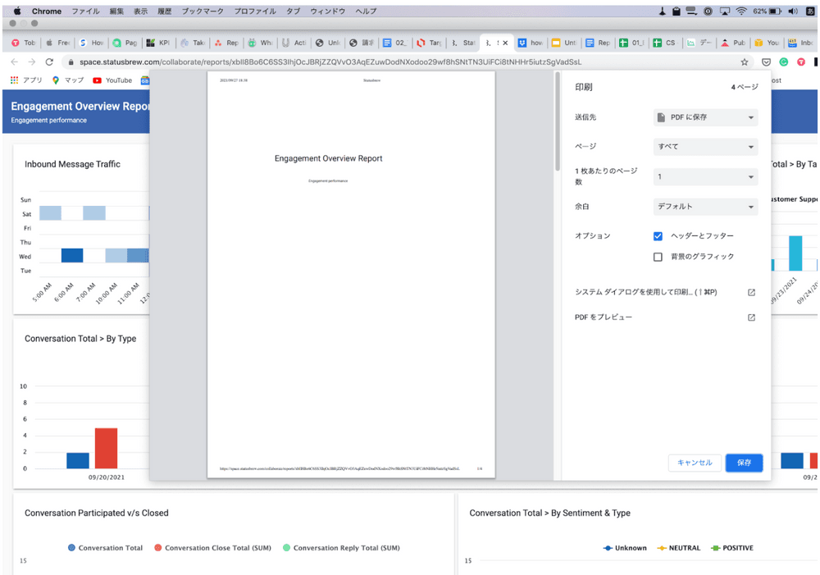Uncheck the ヘッダーとフッター checkbox
820x575 pixels.
(658, 236)
